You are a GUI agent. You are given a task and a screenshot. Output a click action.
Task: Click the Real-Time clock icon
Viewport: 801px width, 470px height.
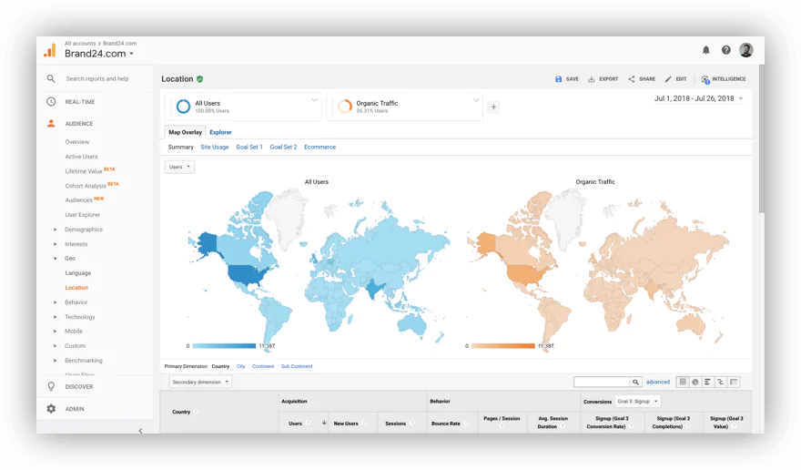coord(51,101)
